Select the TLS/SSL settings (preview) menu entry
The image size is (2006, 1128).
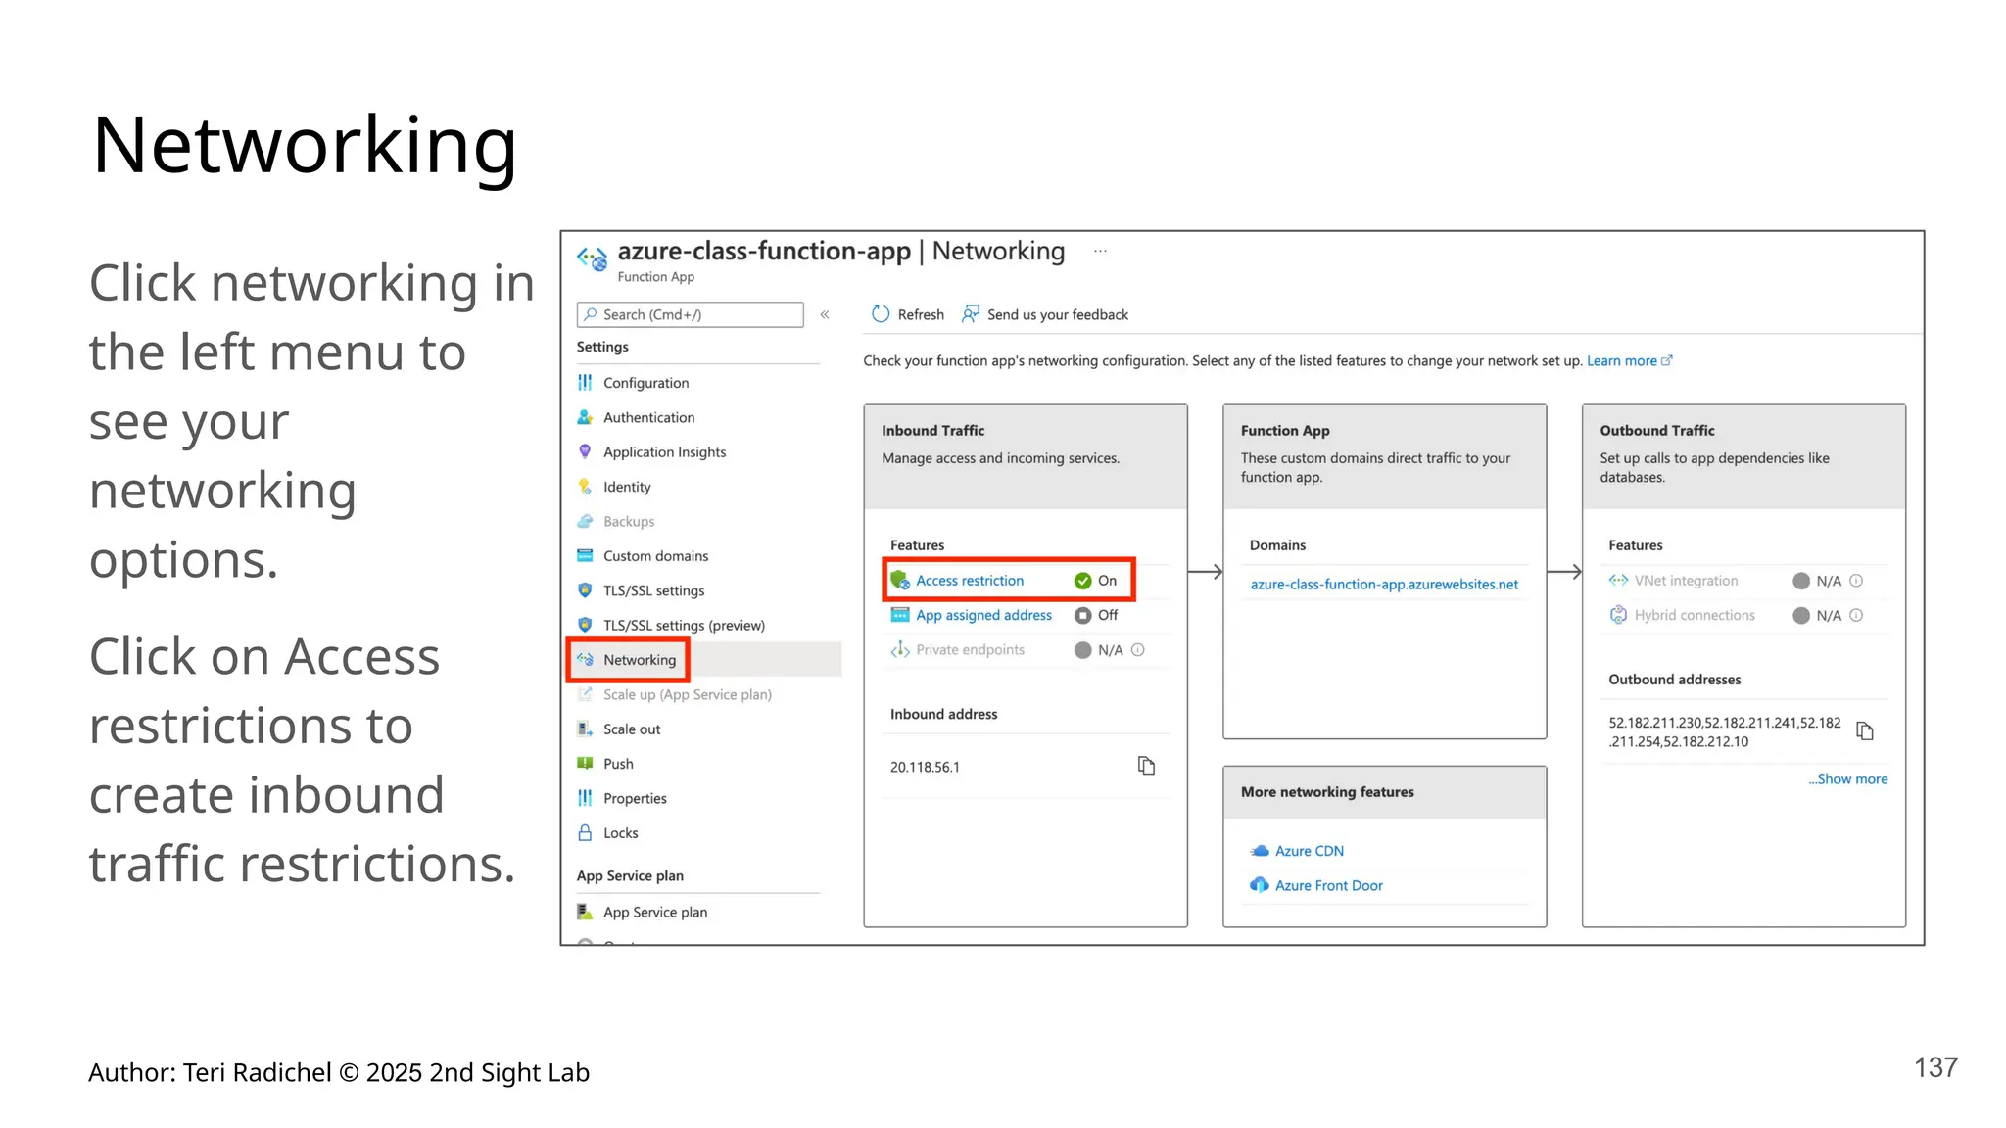click(x=684, y=625)
